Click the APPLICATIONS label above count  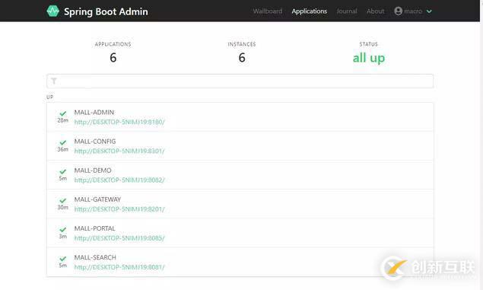pyautogui.click(x=113, y=44)
